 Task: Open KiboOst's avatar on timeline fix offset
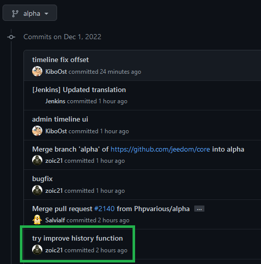37,71
